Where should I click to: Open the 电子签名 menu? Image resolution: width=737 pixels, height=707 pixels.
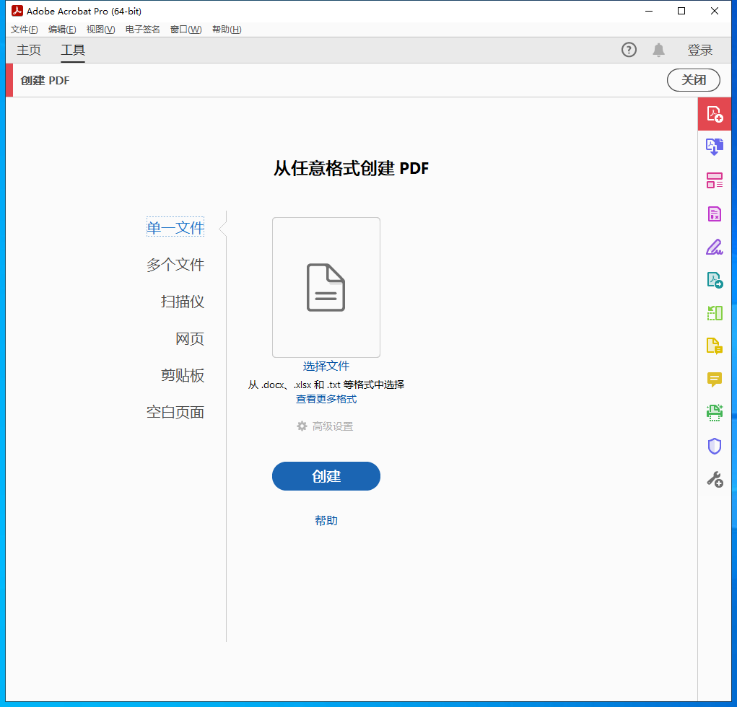142,30
